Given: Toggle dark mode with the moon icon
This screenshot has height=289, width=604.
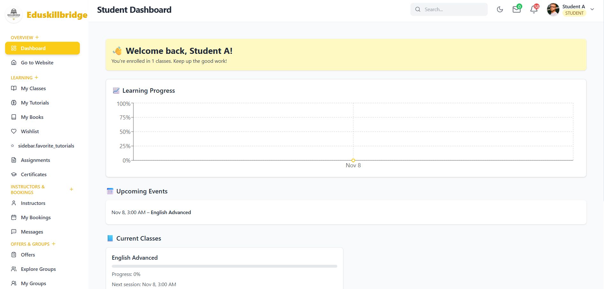Looking at the screenshot, I should (500, 10).
